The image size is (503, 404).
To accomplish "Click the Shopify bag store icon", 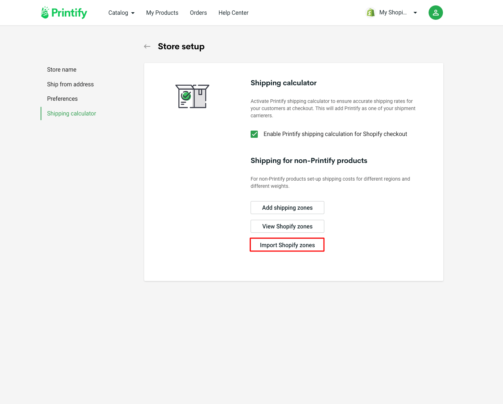I will (x=370, y=13).
